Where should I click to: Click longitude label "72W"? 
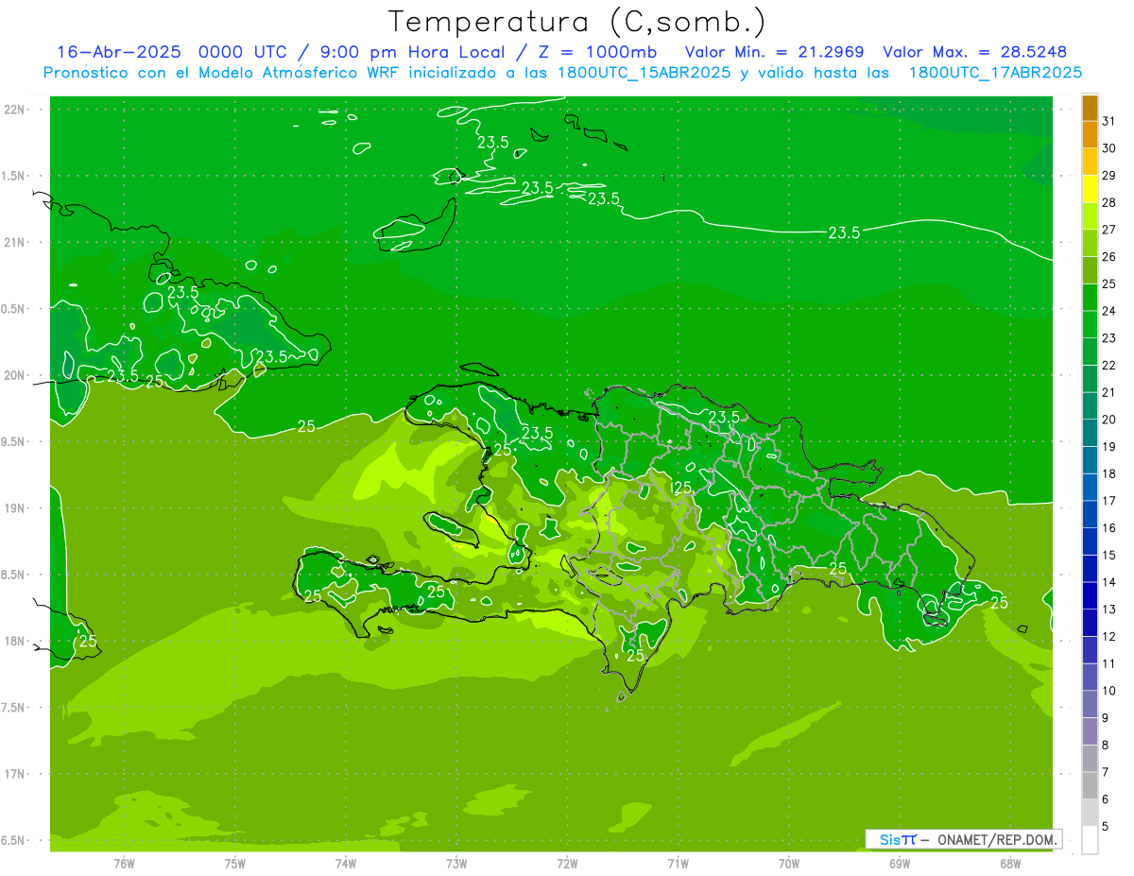(567, 863)
